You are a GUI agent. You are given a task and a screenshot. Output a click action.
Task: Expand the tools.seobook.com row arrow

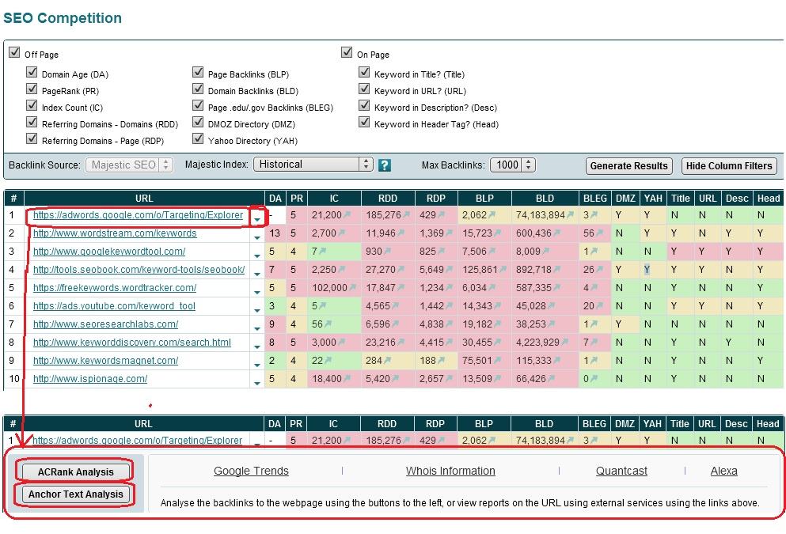(x=257, y=274)
